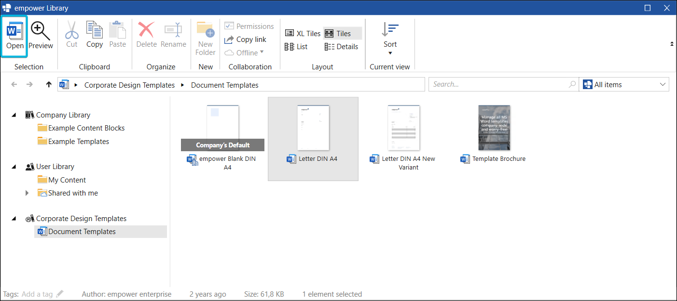Open the Sort dropdown
Viewport: 677px width, 301px height.
(x=390, y=39)
